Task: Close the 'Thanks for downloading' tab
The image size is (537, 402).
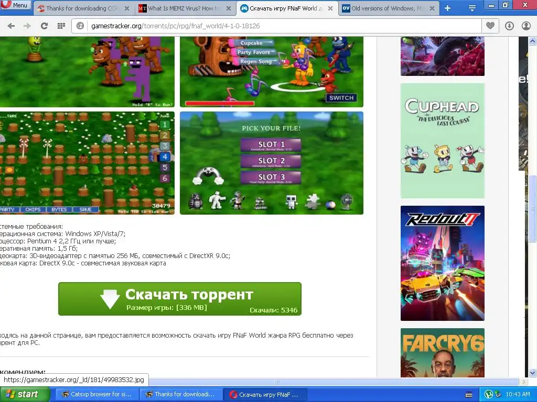Action: point(127,8)
